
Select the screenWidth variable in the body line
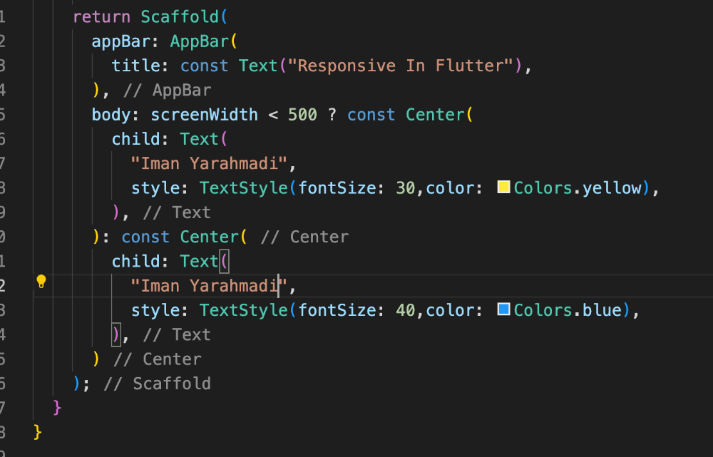tap(204, 115)
